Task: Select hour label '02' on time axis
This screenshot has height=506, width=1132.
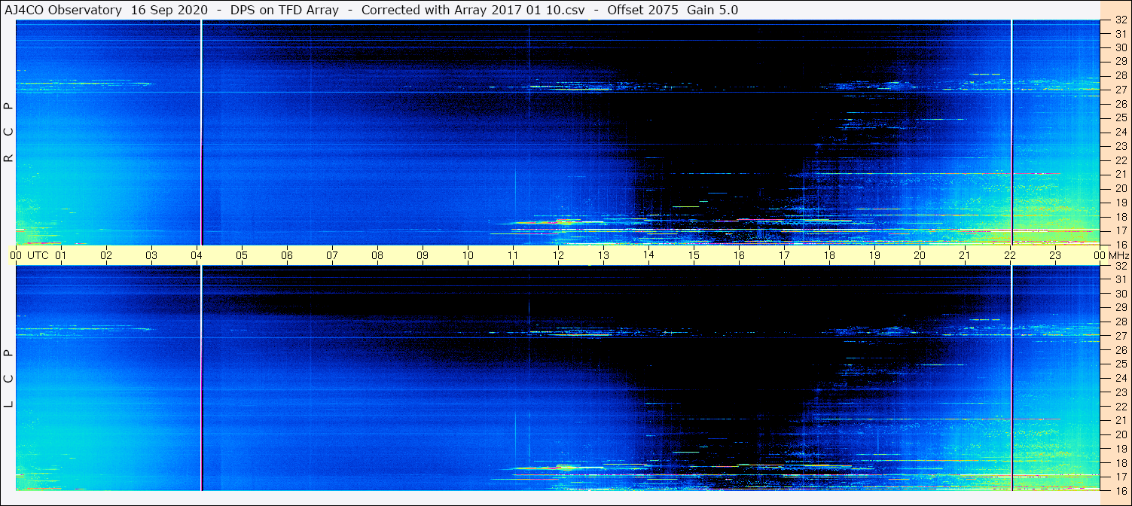Action: pyautogui.click(x=106, y=255)
